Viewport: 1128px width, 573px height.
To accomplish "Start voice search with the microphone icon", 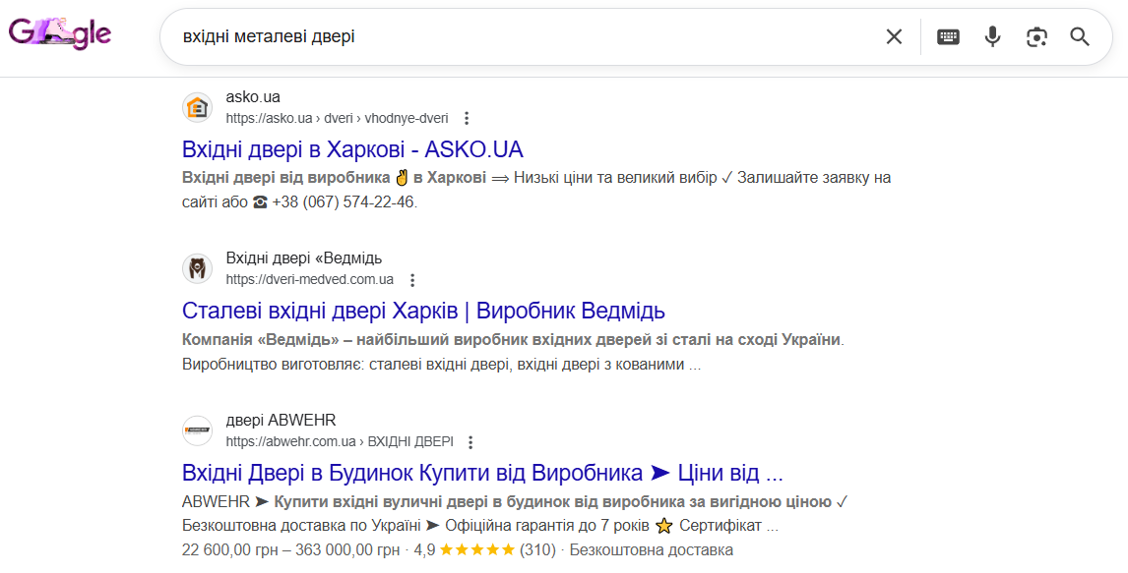I will tap(991, 35).
